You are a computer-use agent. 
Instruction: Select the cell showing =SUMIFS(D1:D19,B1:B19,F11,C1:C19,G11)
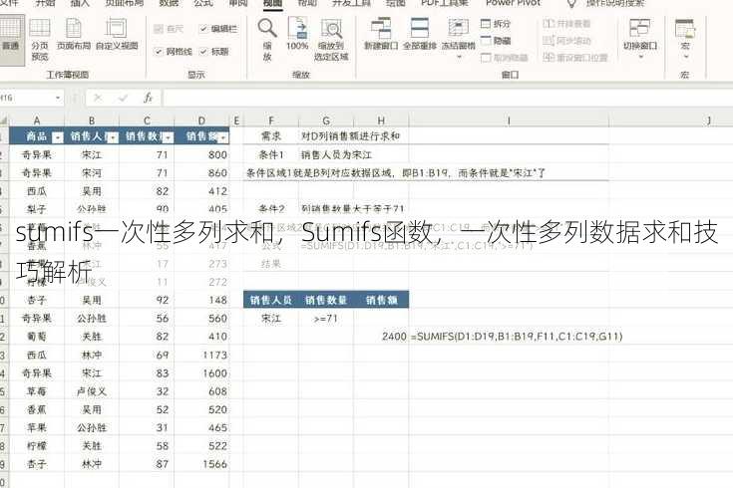(x=509, y=337)
